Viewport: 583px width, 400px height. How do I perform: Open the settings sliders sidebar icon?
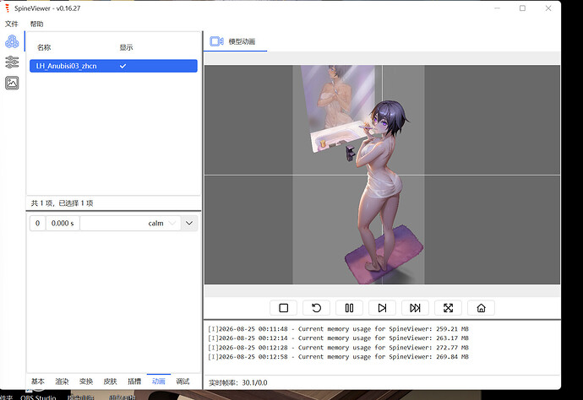(x=12, y=62)
